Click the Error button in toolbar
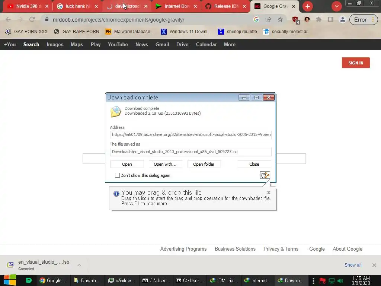Image resolution: width=381 pixels, height=286 pixels. click(363, 20)
